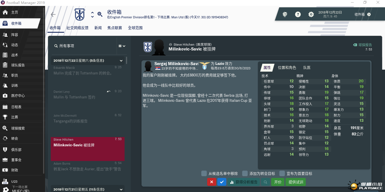Screen dimensions: 385x192
Task: Open the settings gear in top bar
Action: coord(311,14)
